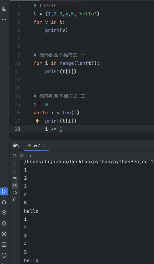The height and width of the screenshot is (264, 154).
Task: Click the yellow light bulb intention icon
Action: 37,121
